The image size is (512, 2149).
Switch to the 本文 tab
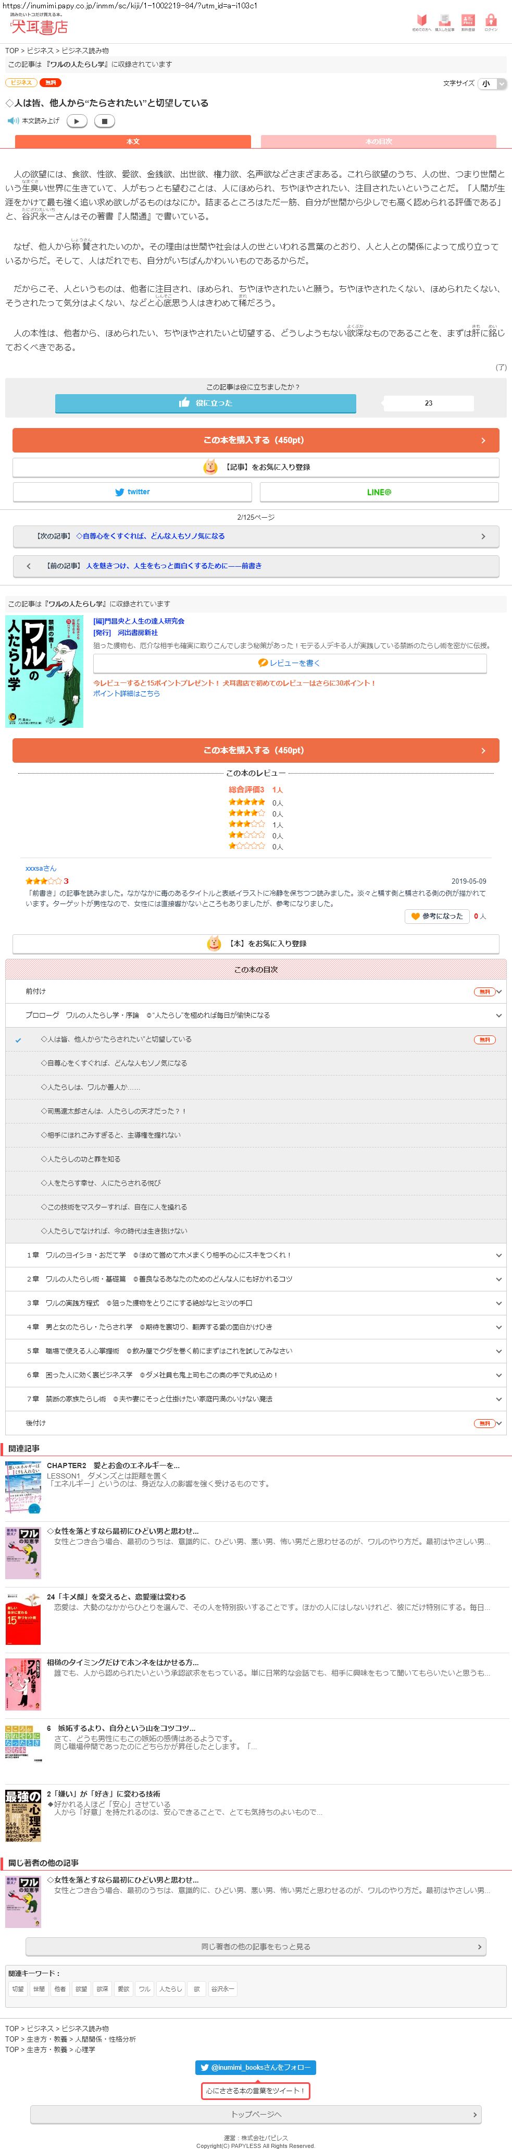(x=133, y=142)
